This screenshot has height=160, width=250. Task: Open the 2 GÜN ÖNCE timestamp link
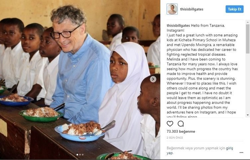(175, 138)
